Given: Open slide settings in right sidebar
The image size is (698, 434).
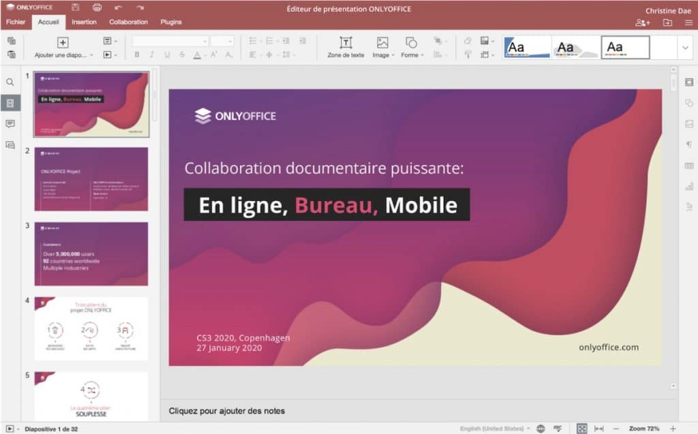Looking at the screenshot, I should pyautogui.click(x=689, y=82).
